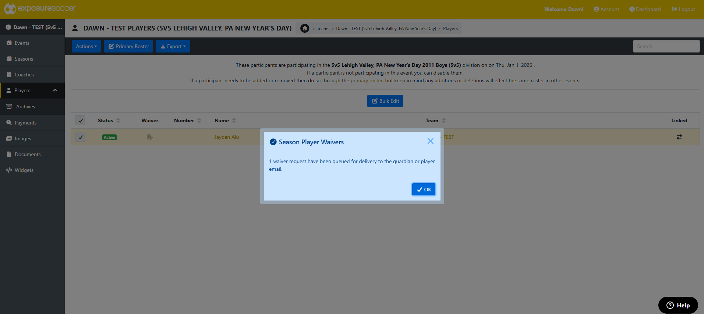The image size is (704, 314).
Task: Sort the table by Number
Action: pyautogui.click(x=188, y=120)
